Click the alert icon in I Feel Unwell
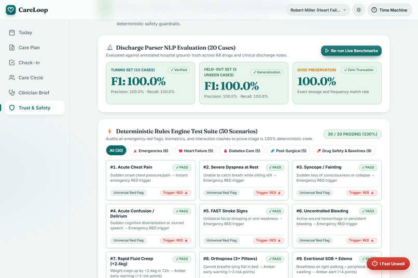This screenshot has width=418, height=278. click(x=374, y=264)
